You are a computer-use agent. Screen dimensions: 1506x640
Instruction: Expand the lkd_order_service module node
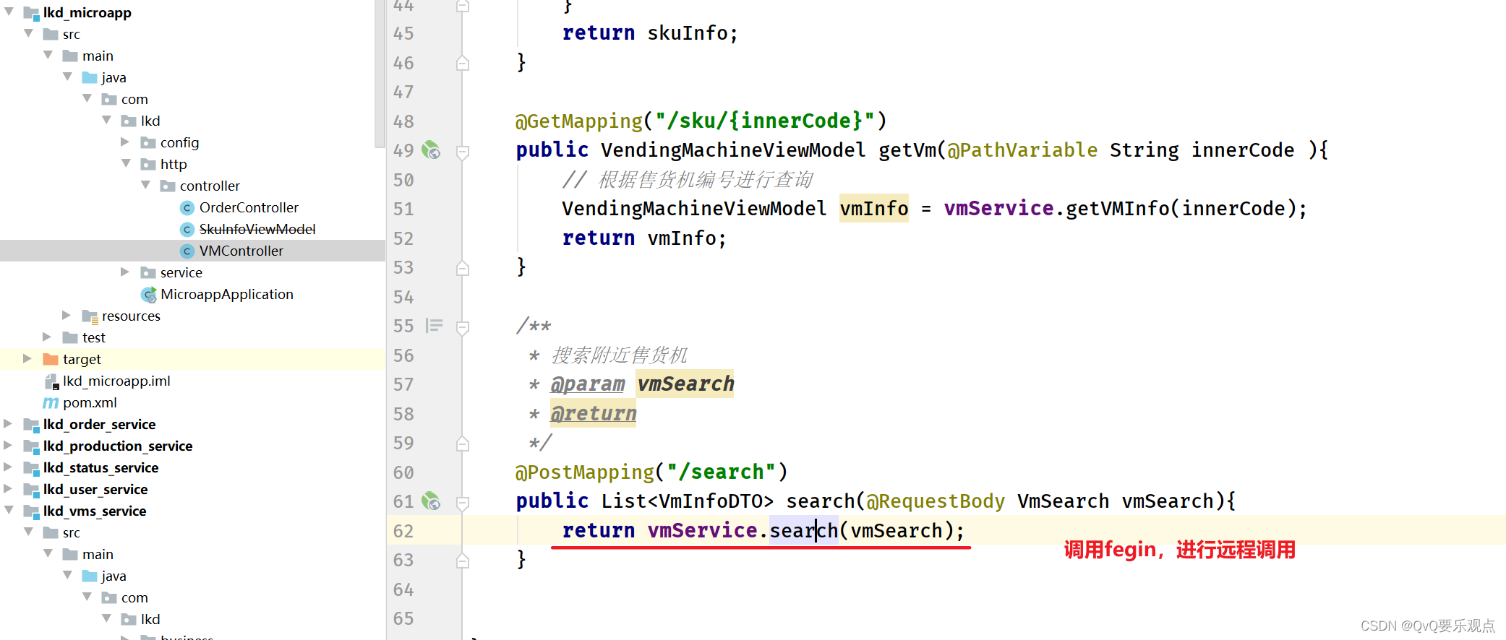point(8,423)
